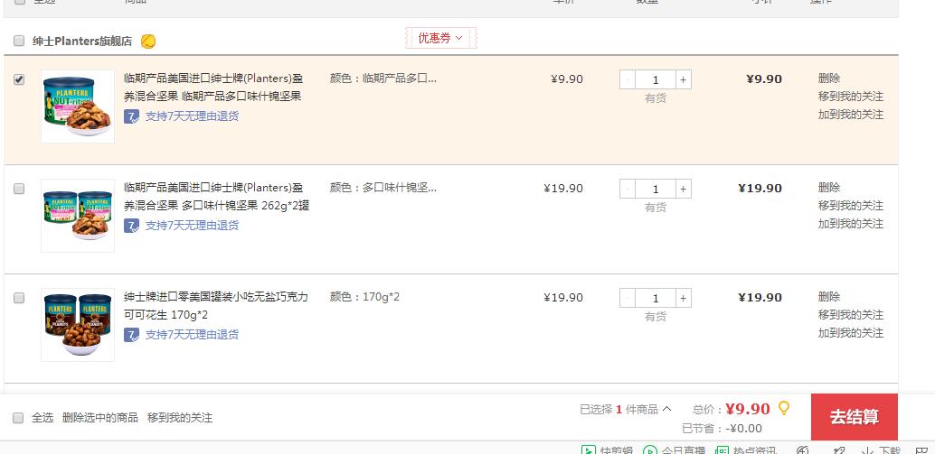935x454 pixels.
Task: Click the 颜色：多口味什锦坚... option text
Action: coord(382,188)
